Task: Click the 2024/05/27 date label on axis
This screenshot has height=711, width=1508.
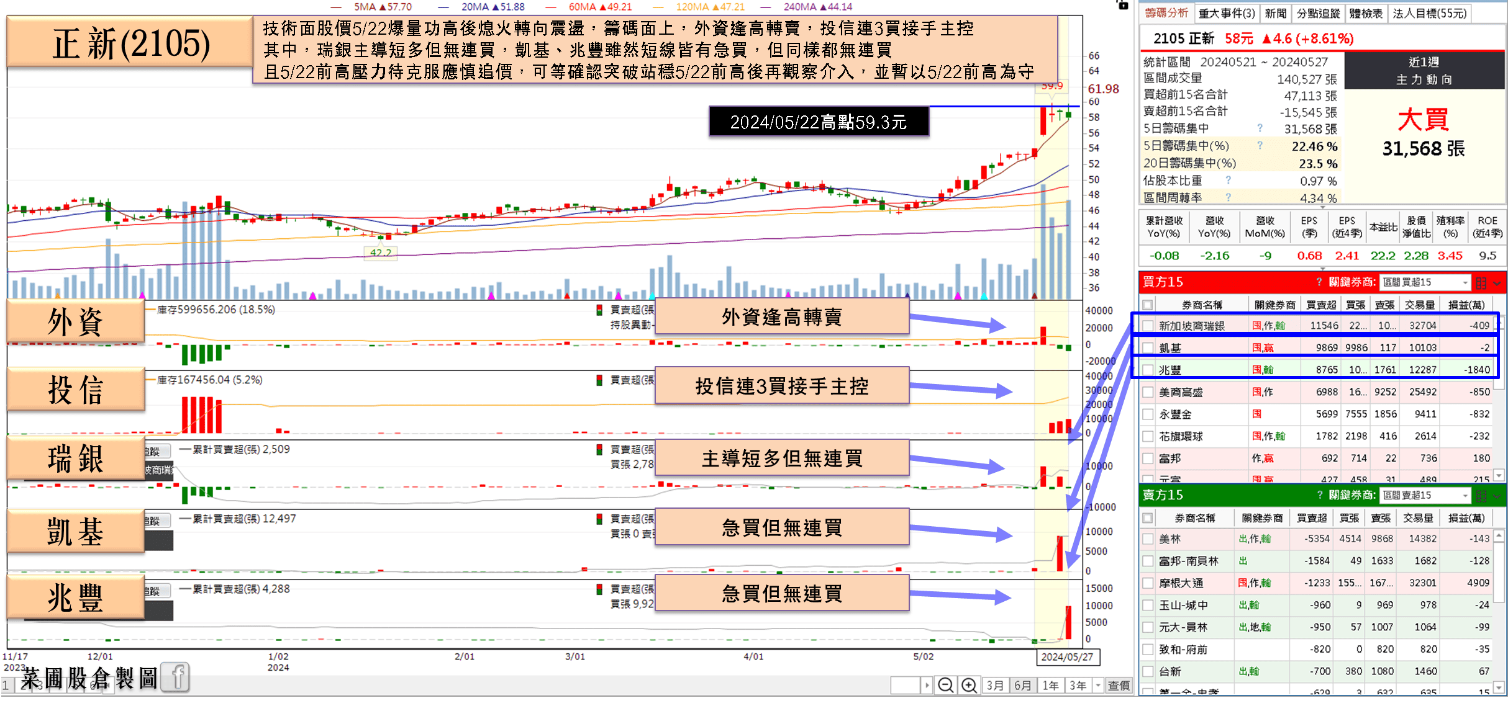Action: (1067, 657)
